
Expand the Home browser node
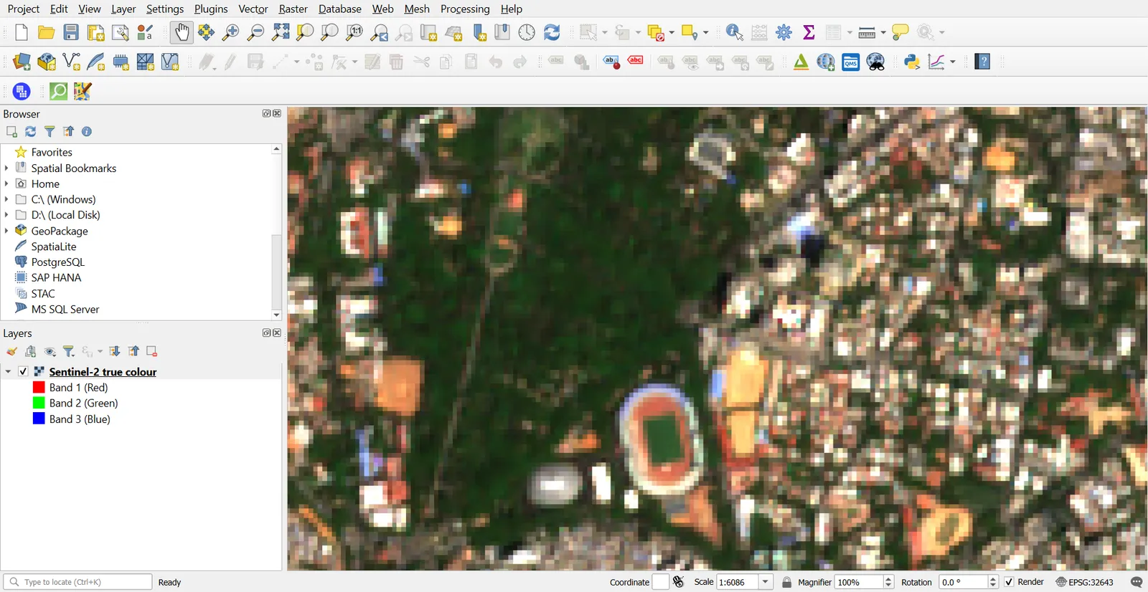pyautogui.click(x=6, y=183)
